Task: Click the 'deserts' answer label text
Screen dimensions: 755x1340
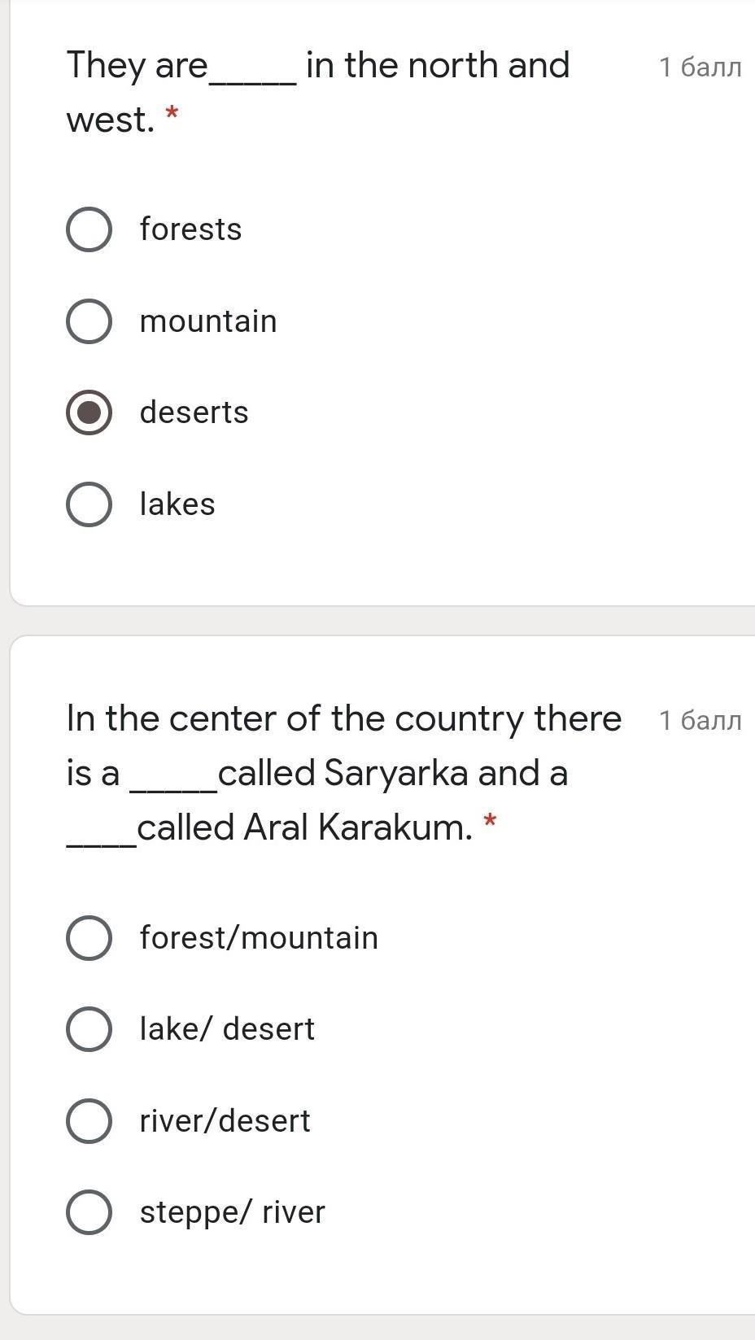Action: [x=194, y=412]
